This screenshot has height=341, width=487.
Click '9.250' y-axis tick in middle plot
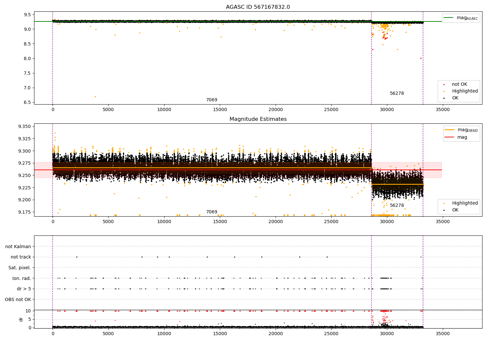(x=25, y=175)
